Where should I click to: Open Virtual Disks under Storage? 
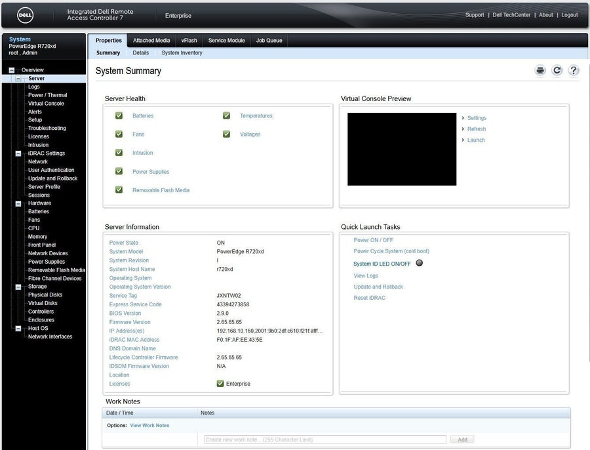click(43, 303)
